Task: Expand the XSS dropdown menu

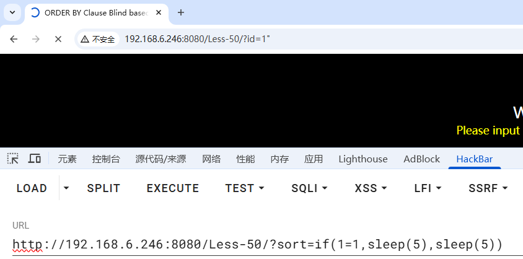Action: pos(371,188)
